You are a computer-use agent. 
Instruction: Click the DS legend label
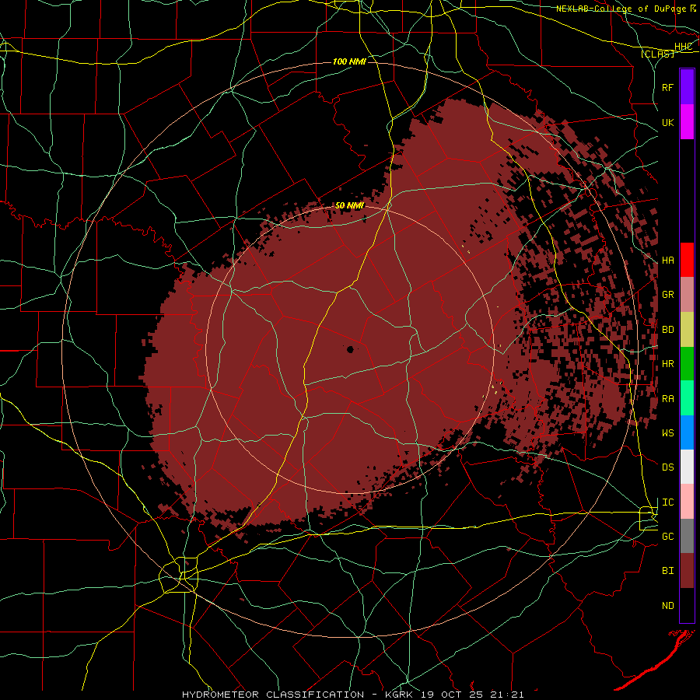click(x=667, y=467)
